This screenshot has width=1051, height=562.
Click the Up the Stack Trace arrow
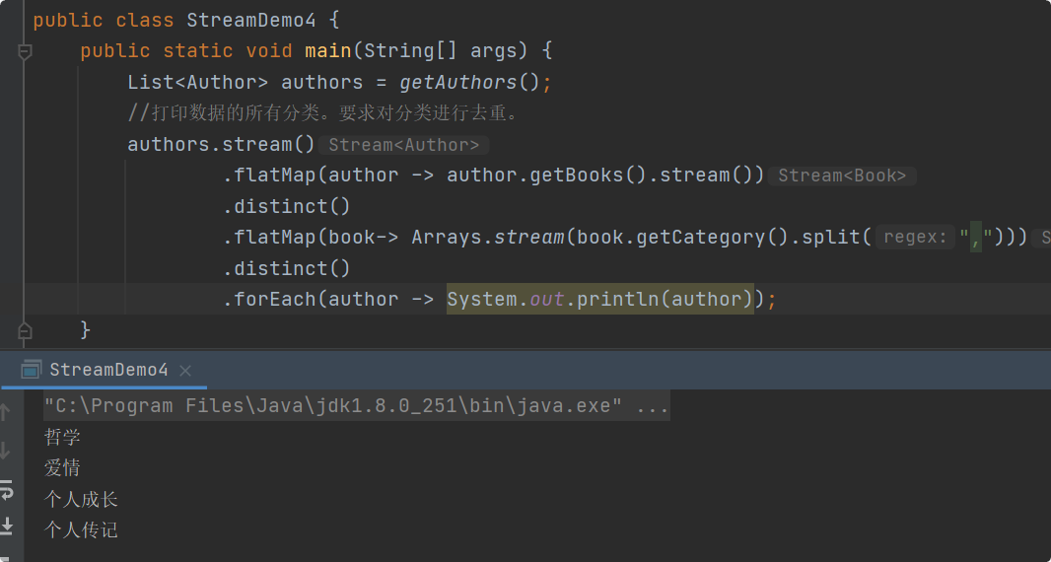coord(6,412)
